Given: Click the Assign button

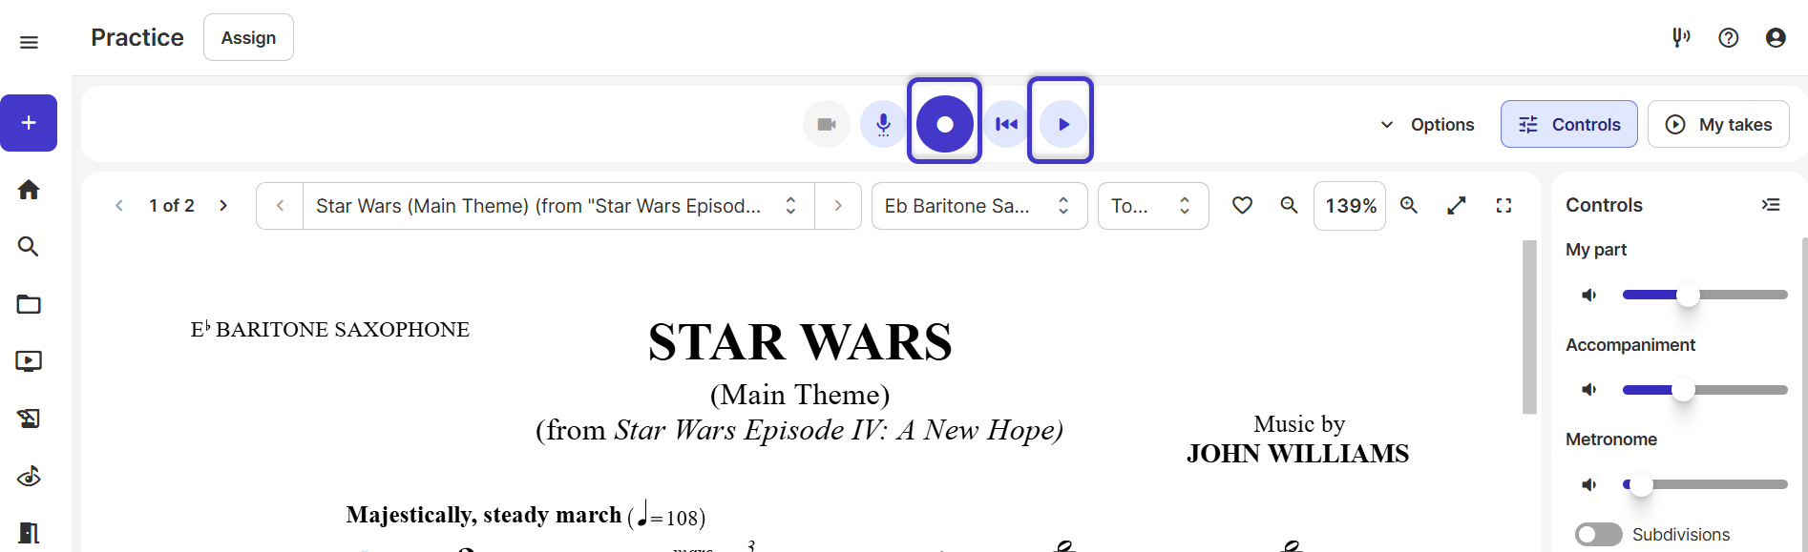Looking at the screenshot, I should point(248,37).
